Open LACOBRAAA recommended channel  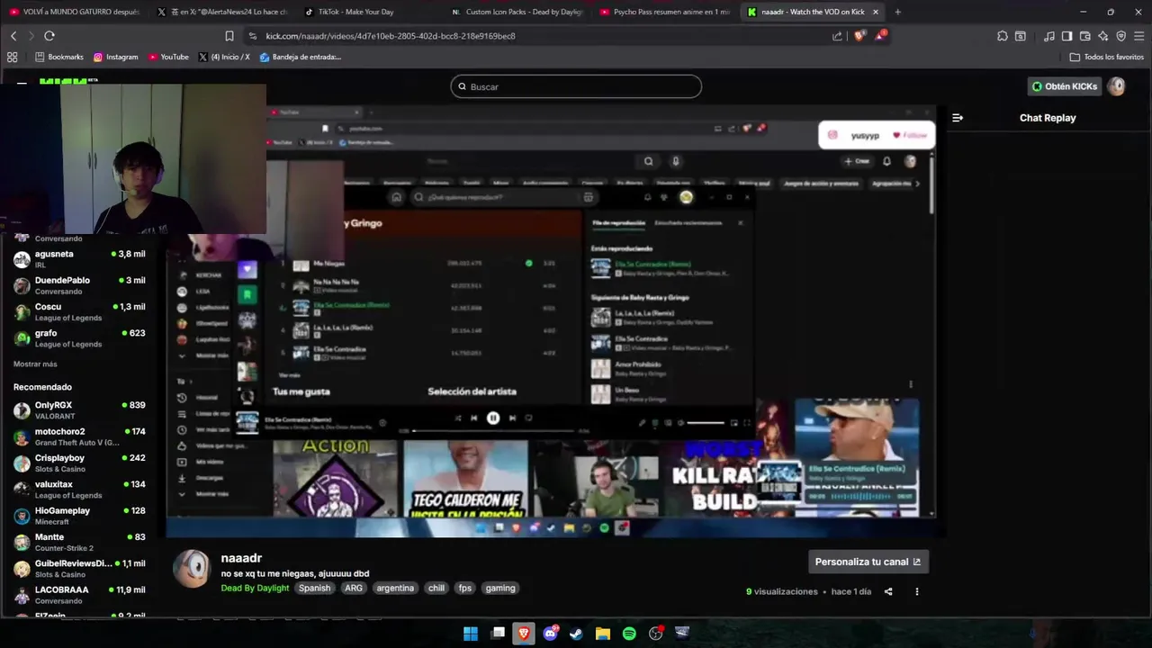coord(79,595)
